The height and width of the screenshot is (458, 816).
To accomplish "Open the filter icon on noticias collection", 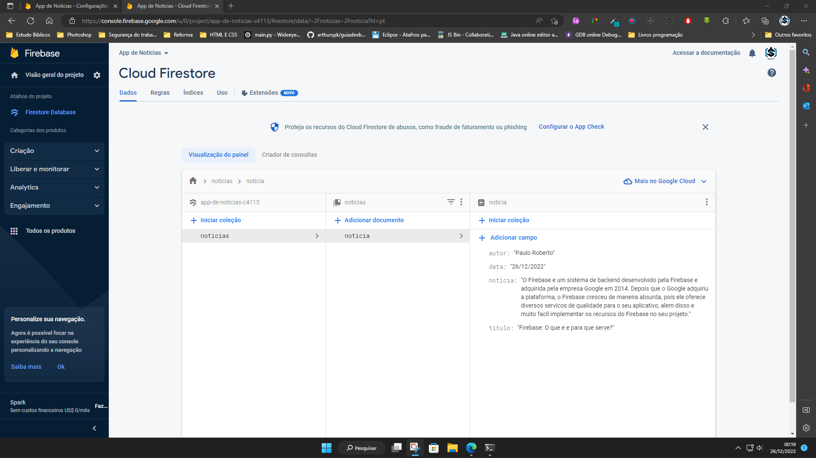I will (450, 202).
